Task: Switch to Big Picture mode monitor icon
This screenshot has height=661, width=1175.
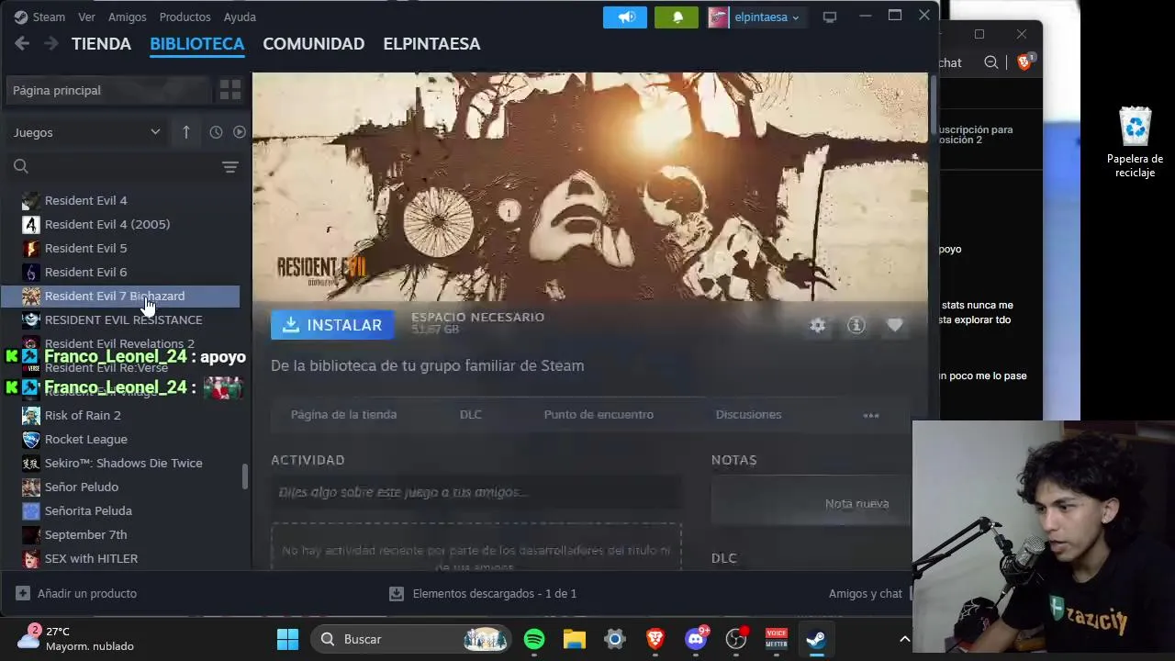Action: point(830,17)
